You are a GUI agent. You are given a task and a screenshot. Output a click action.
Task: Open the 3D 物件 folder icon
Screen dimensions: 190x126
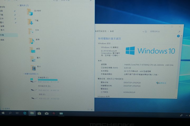tap(30, 12)
